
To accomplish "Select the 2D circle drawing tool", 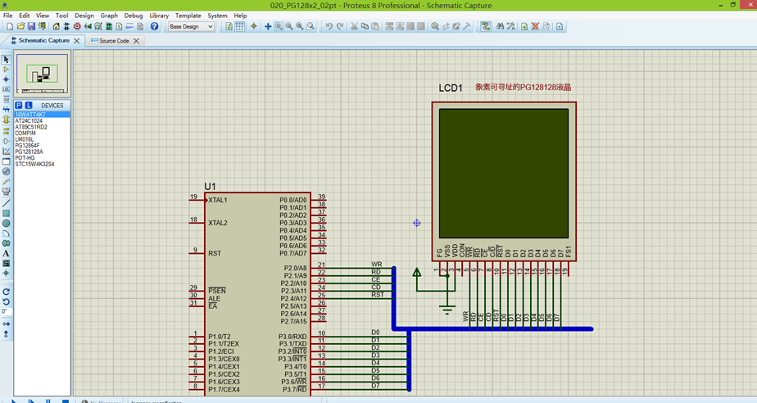I will pos(6,224).
